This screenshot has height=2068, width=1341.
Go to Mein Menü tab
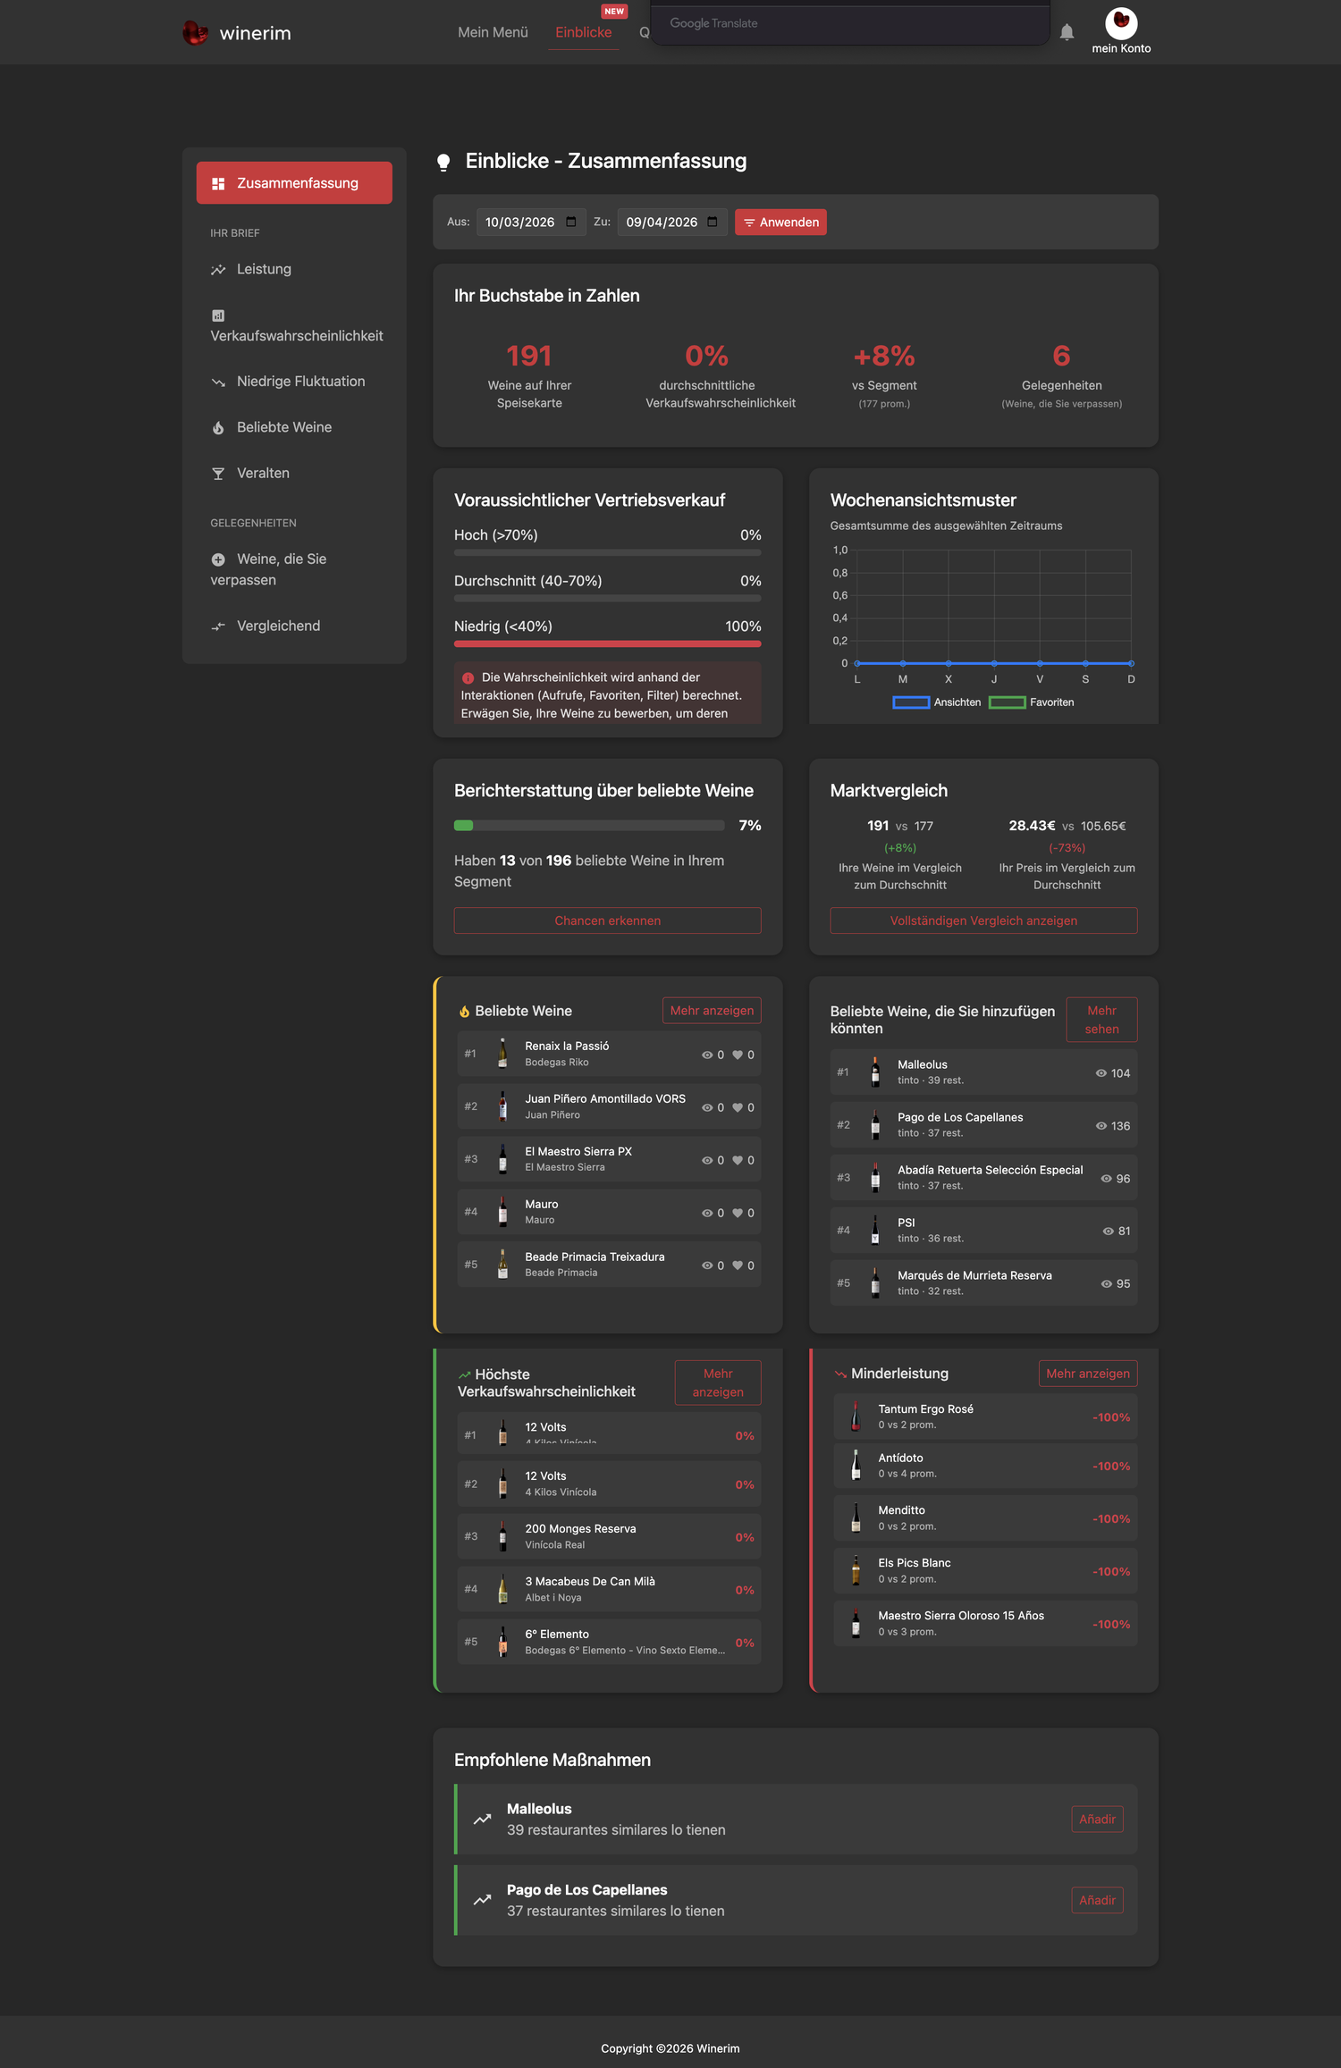coord(493,32)
